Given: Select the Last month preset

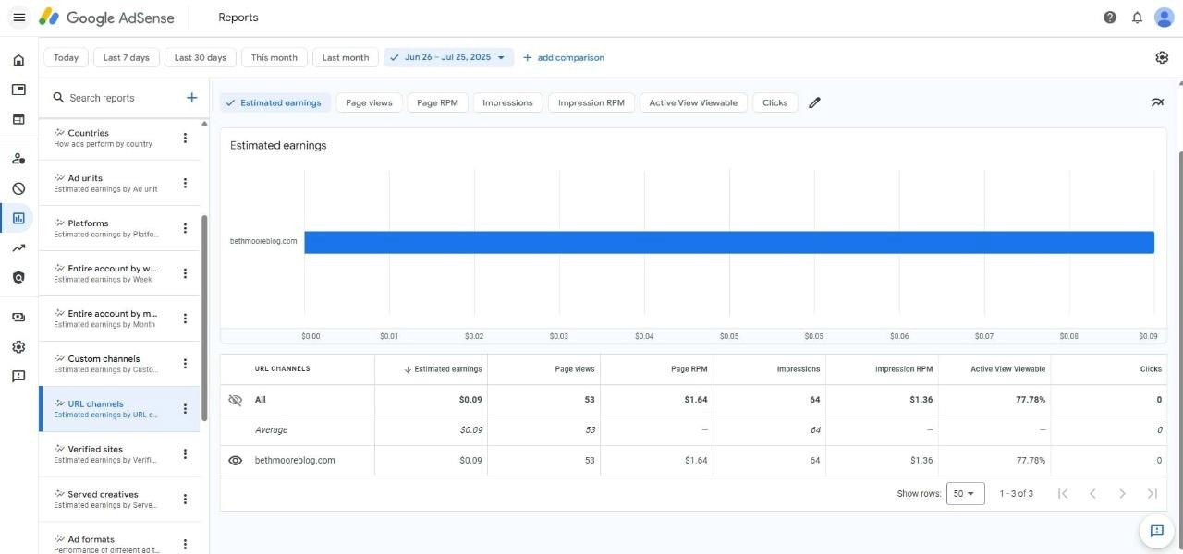Looking at the screenshot, I should pyautogui.click(x=346, y=57).
